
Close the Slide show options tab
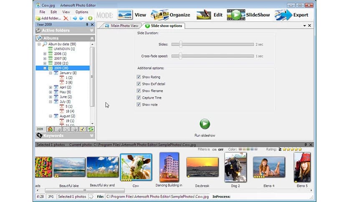click(310, 25)
